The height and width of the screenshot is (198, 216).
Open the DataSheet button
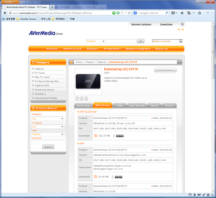point(165,70)
